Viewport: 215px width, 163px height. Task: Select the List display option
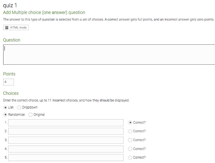[x=5, y=107]
